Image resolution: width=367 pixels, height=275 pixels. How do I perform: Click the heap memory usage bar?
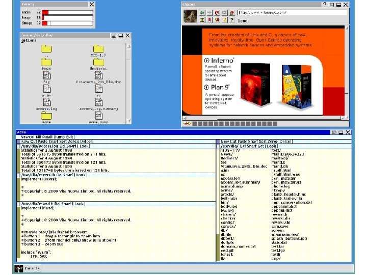[x=67, y=18]
